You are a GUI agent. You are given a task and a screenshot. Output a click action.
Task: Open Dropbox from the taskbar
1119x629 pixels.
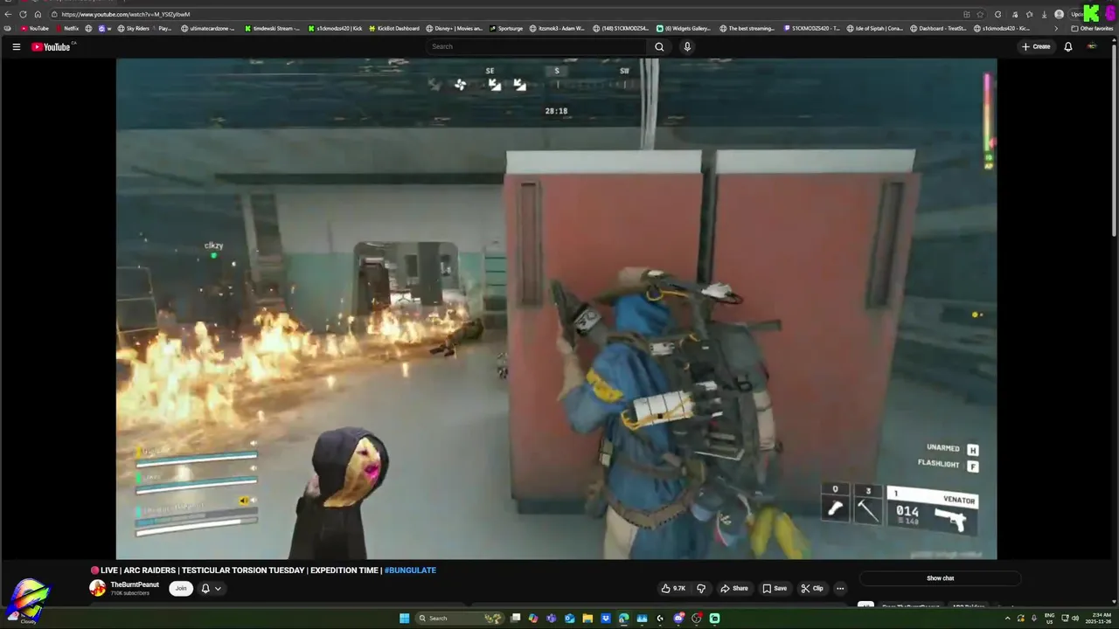[606, 619]
